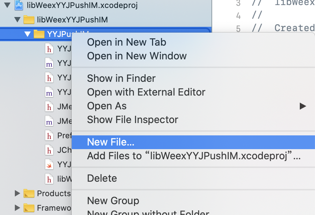Select Add Files to libWeexYYJPushIM.xcodeproj
315x215 pixels.
193,156
